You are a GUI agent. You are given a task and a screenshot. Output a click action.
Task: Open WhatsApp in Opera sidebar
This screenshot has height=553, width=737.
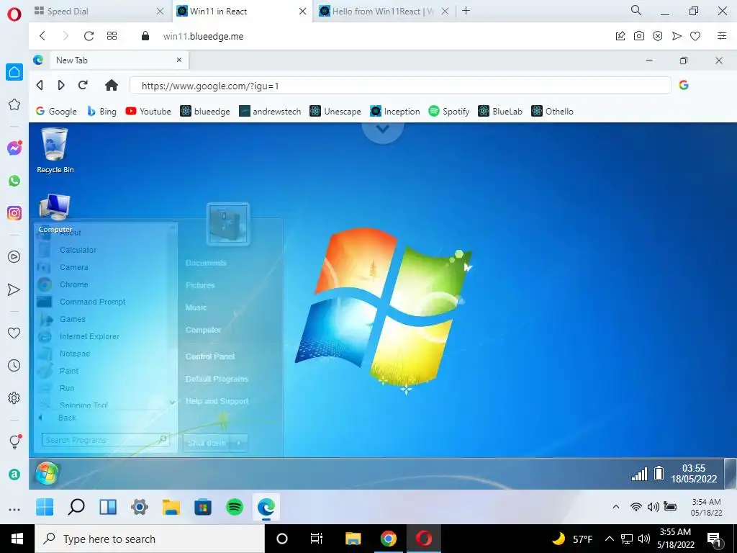tap(14, 181)
